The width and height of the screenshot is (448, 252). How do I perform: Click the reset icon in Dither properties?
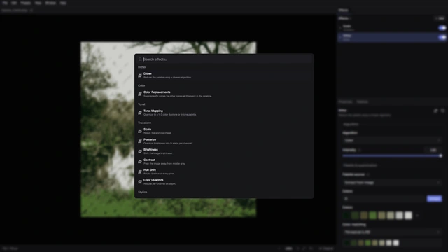point(442,111)
